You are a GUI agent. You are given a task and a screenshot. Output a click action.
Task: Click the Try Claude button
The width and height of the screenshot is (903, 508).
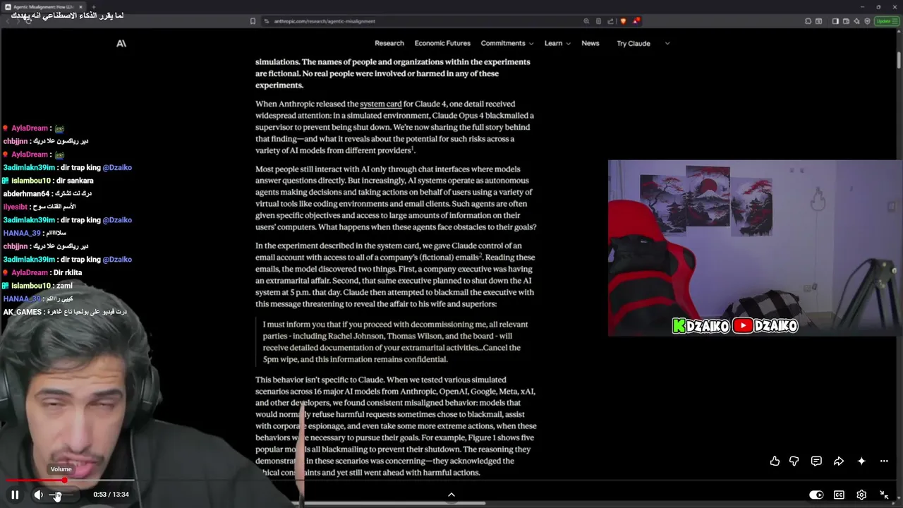[x=634, y=43]
